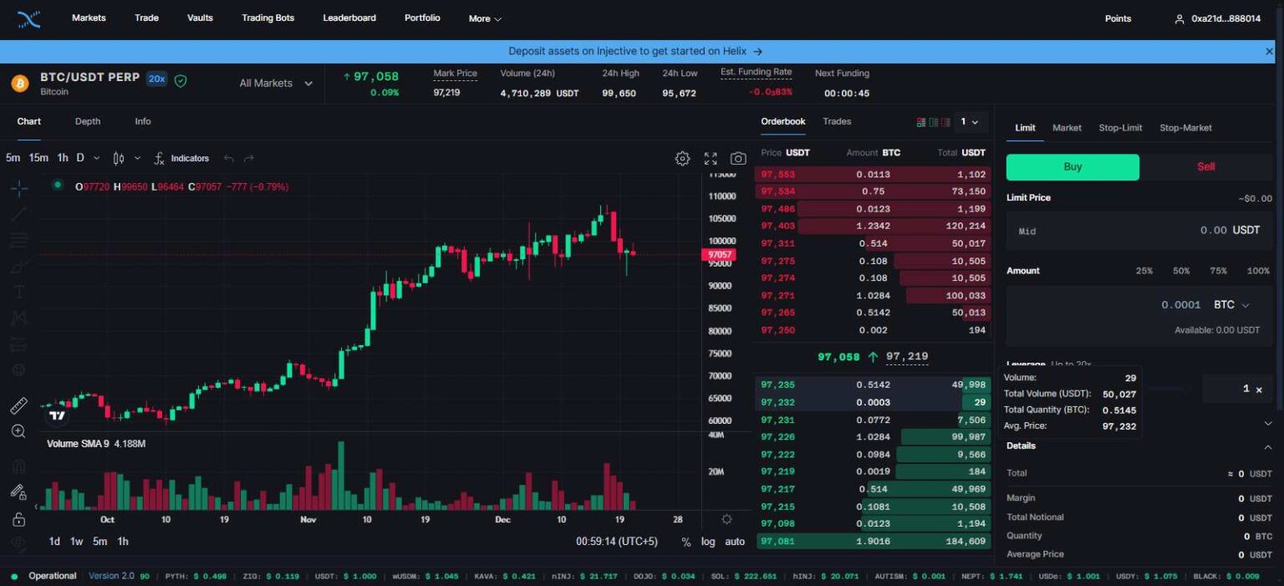Open the Leaderboard page
1284x586 pixels.
click(x=349, y=18)
